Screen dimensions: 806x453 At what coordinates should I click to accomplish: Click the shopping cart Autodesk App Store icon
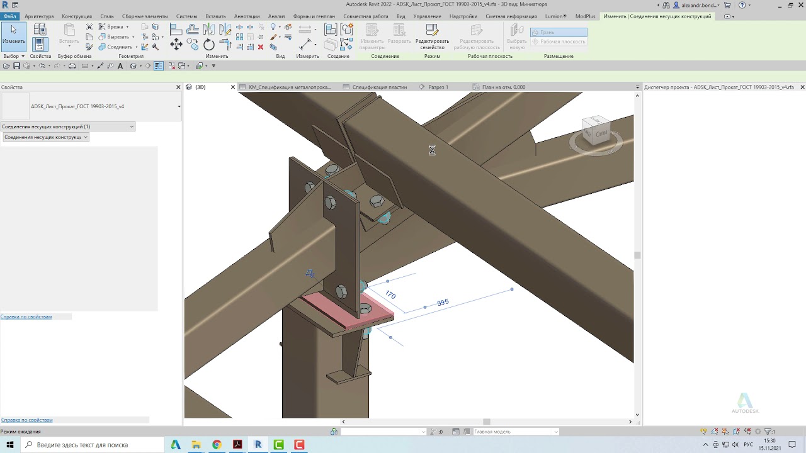[x=727, y=5]
